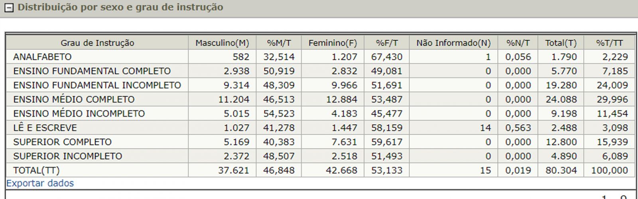Select the Masculino(M) column header
This screenshot has height=199, width=638.
click(222, 43)
